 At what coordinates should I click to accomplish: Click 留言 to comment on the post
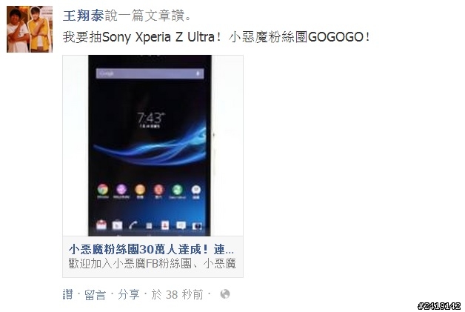[x=95, y=294]
